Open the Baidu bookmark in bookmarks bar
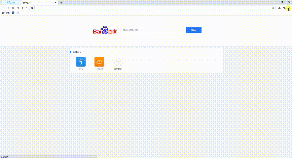 [6, 13]
